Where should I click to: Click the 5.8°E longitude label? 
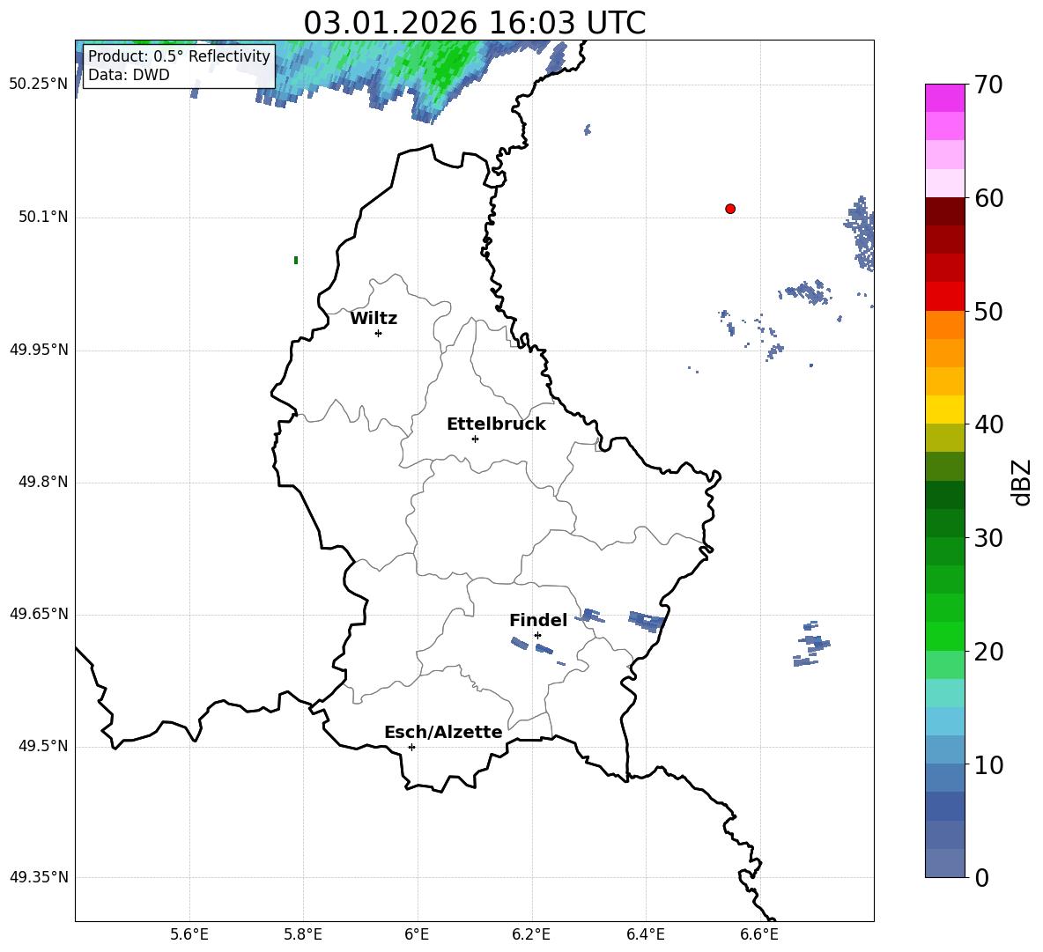pyautogui.click(x=303, y=934)
